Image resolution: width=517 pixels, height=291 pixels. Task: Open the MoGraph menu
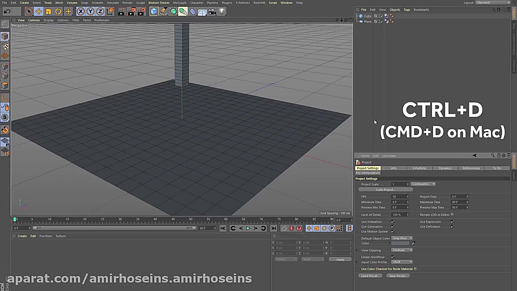coord(180,2)
